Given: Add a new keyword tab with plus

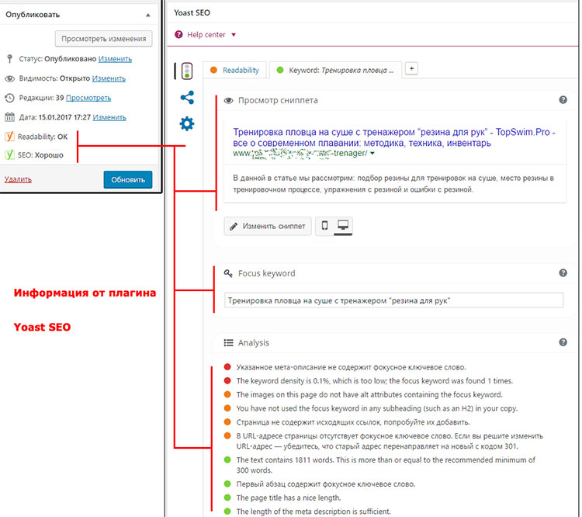Looking at the screenshot, I should 411,69.
